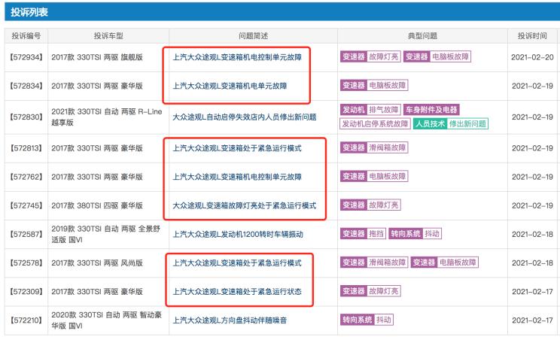Select the 变速器 电脑板故障 tag in row 572934
Screen dimensions: 560x337
[437, 56]
